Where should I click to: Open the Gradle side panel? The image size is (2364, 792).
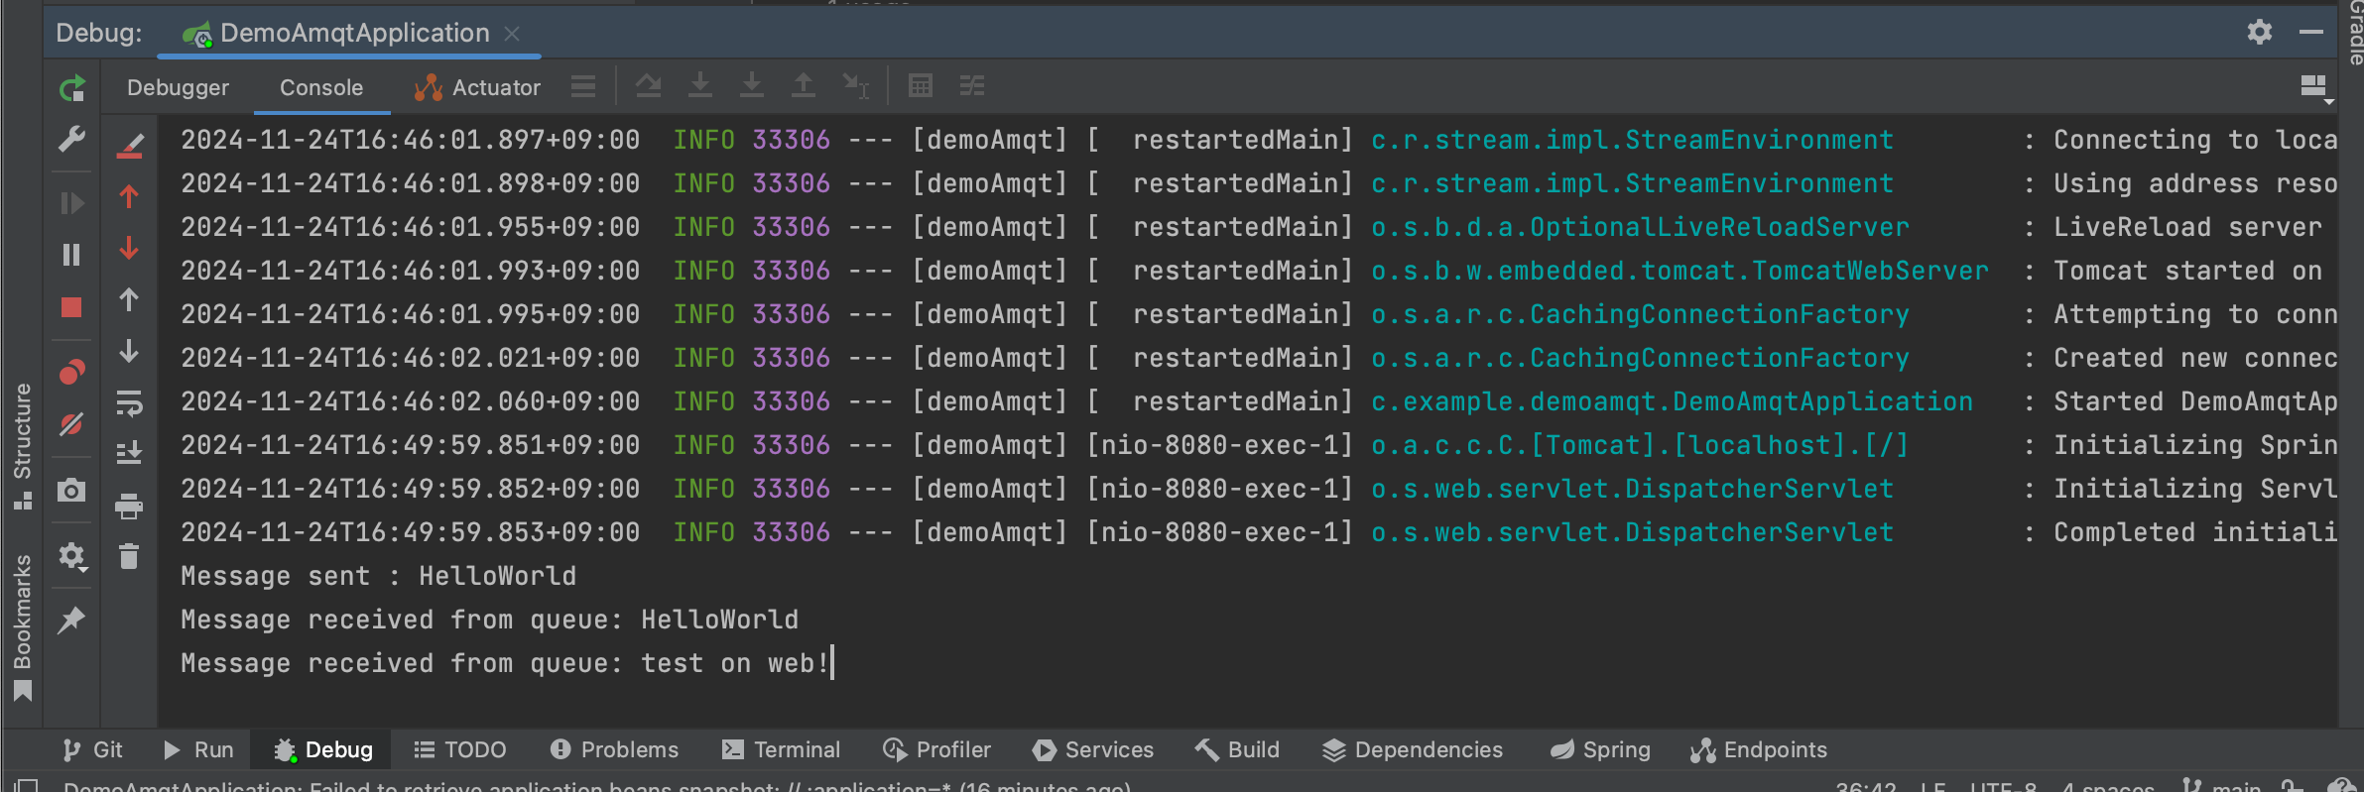(2354, 32)
